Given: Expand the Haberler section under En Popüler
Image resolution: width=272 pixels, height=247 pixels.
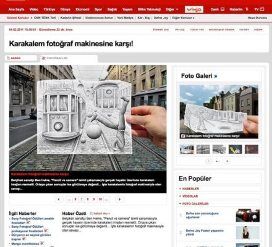Looking at the screenshot, I should 219,188.
